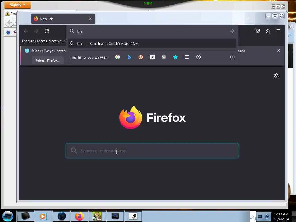Go back one page in Firefox
Image resolution: width=296 pixels, height=222 pixels.
click(26, 31)
